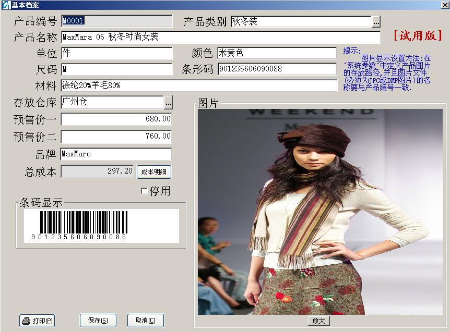This screenshot has height=332, width=450.
Task: Click the 条形码 barcode number field
Action: pos(277,69)
